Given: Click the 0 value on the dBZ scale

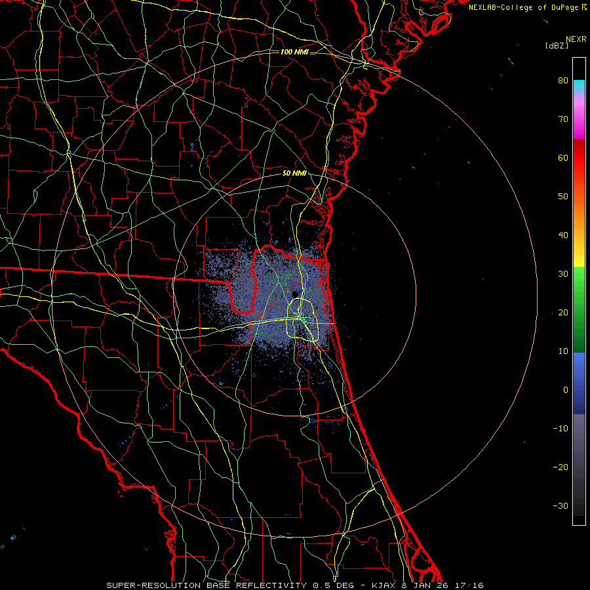Looking at the screenshot, I should click(566, 390).
